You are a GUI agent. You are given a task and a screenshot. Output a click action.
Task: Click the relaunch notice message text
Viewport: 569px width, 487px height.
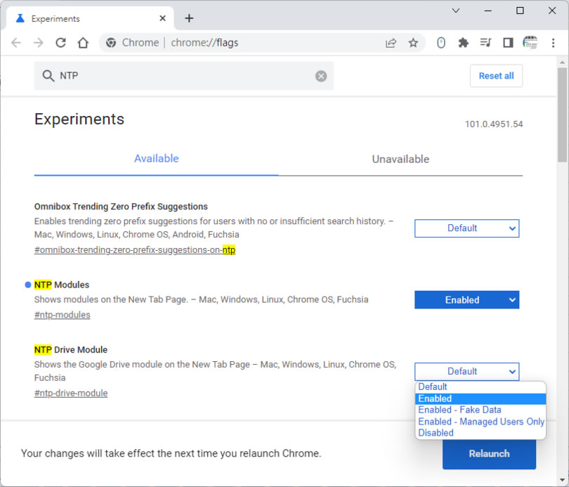[171, 453]
